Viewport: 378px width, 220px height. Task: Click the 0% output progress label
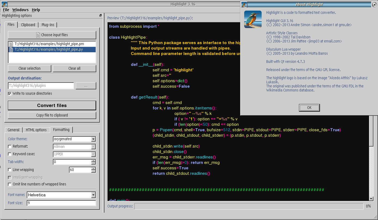point(368,206)
